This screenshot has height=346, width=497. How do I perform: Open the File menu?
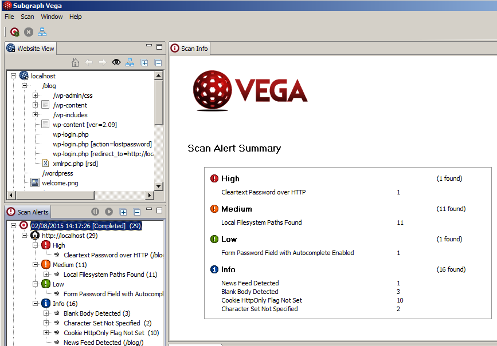(9, 17)
